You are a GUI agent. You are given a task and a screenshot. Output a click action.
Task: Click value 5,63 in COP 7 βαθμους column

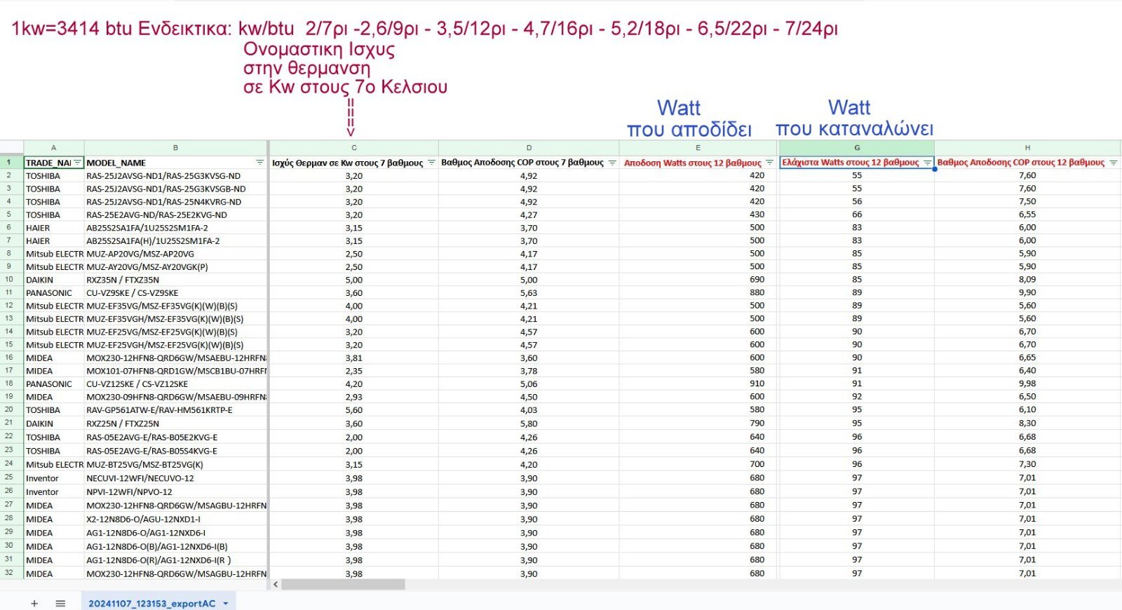click(x=529, y=293)
